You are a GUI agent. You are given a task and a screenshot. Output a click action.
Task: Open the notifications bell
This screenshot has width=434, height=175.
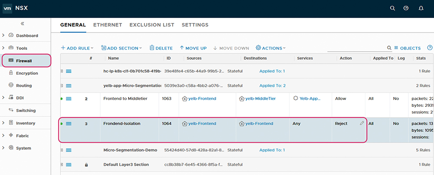click(421, 8)
